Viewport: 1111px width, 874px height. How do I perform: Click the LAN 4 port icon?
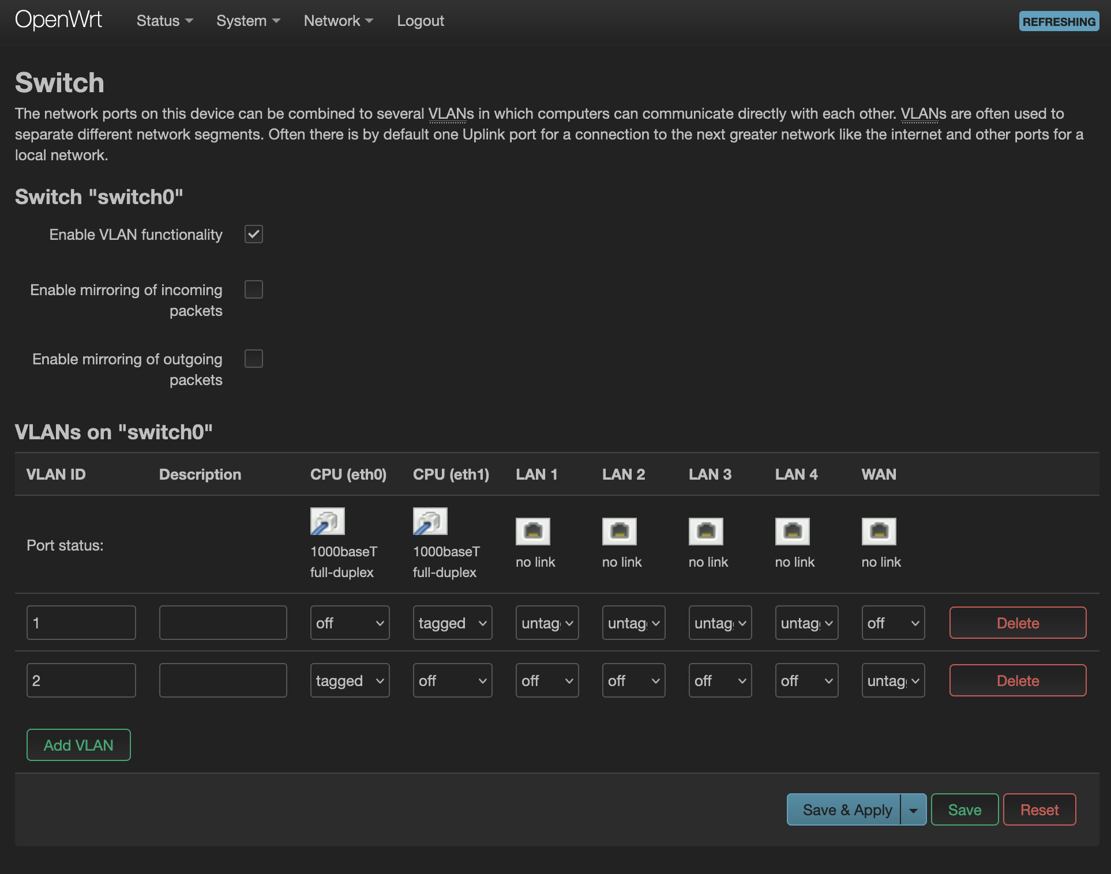pos(793,532)
